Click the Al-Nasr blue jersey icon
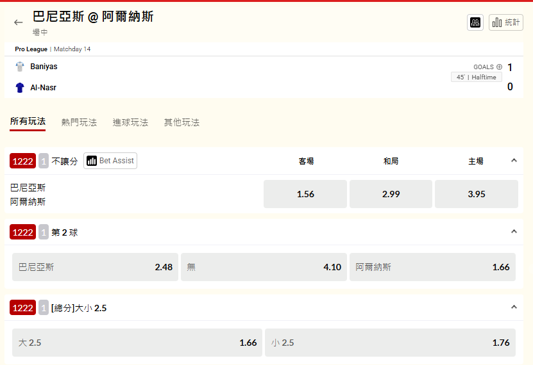 coord(20,87)
